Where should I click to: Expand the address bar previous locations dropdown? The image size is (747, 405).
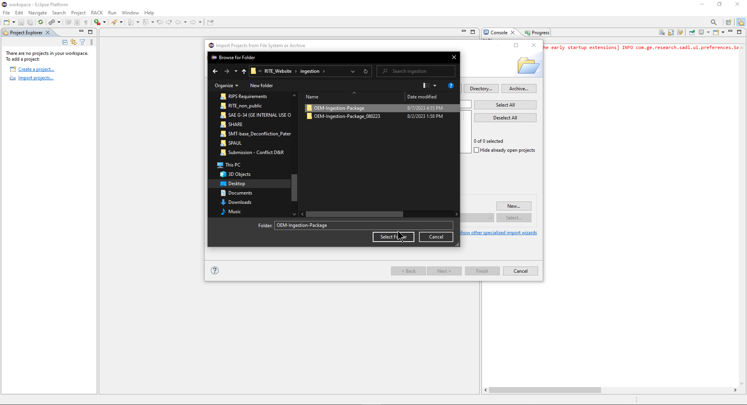point(353,71)
